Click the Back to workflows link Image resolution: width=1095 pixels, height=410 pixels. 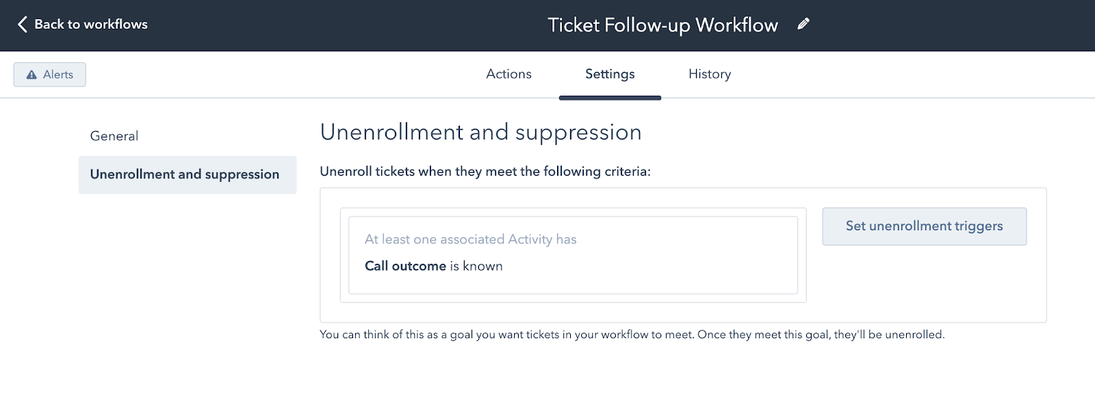pyautogui.click(x=92, y=24)
